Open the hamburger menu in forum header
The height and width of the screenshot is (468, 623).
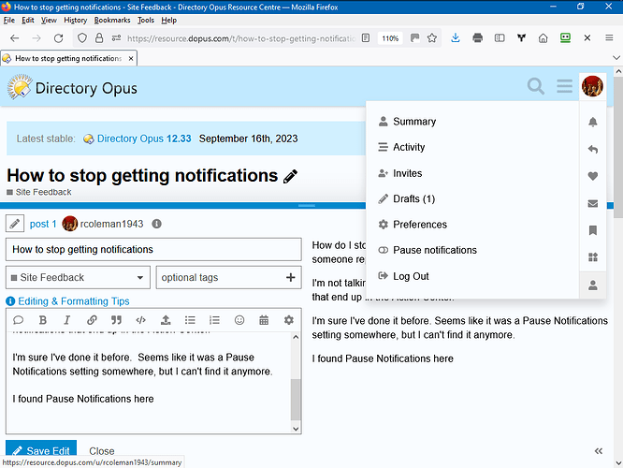tap(564, 86)
